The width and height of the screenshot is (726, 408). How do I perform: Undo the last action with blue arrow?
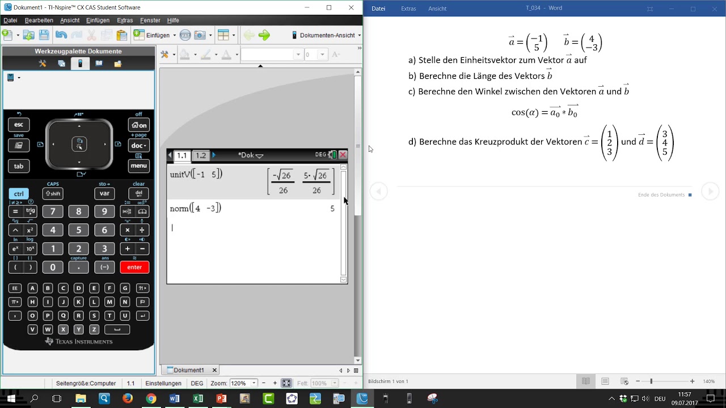coord(61,35)
